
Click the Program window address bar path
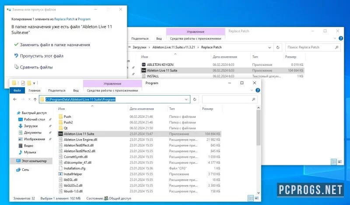point(80,99)
